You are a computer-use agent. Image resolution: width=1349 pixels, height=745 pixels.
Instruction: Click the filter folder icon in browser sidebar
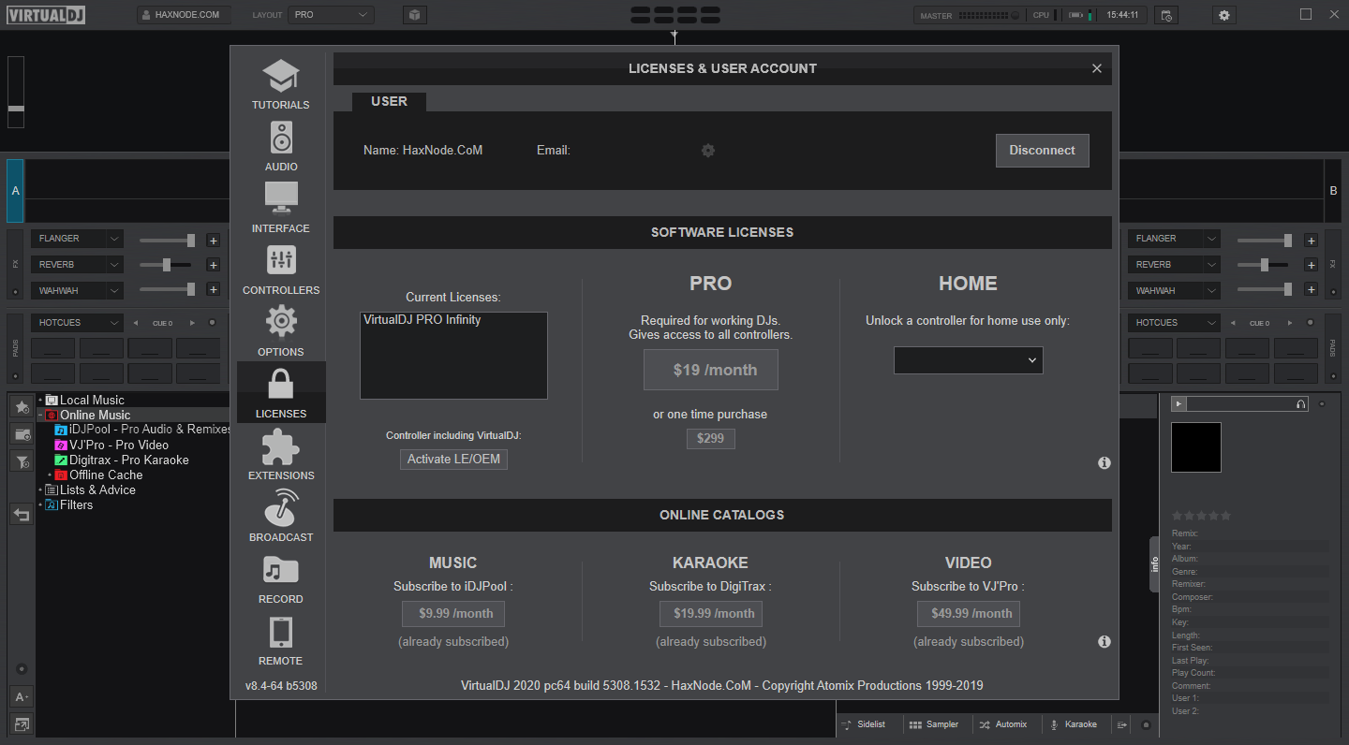[x=22, y=461]
